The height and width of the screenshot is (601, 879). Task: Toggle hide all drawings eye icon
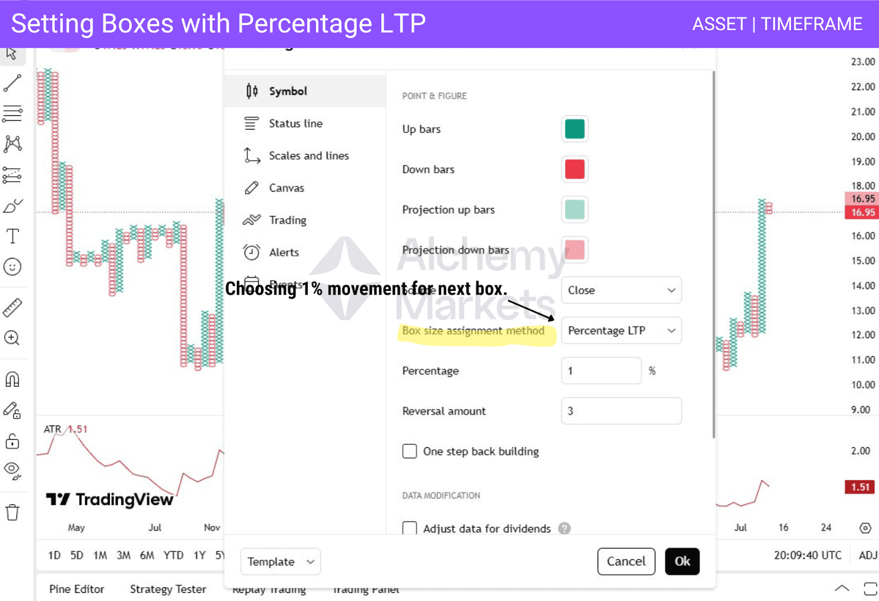coord(12,470)
